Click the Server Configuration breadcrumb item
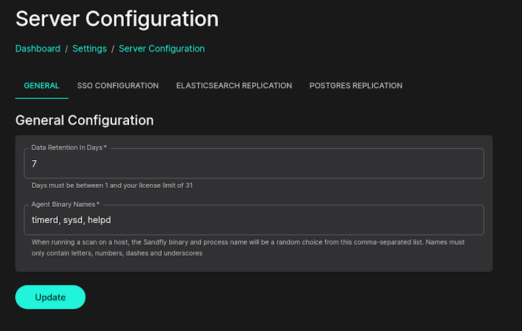 coord(162,49)
